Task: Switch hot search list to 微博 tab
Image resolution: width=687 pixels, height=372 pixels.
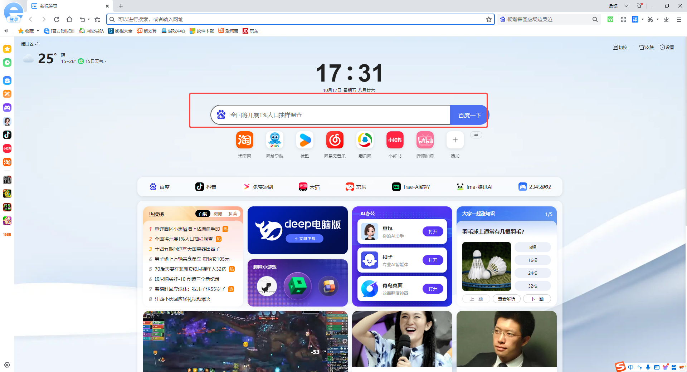Action: pyautogui.click(x=217, y=214)
